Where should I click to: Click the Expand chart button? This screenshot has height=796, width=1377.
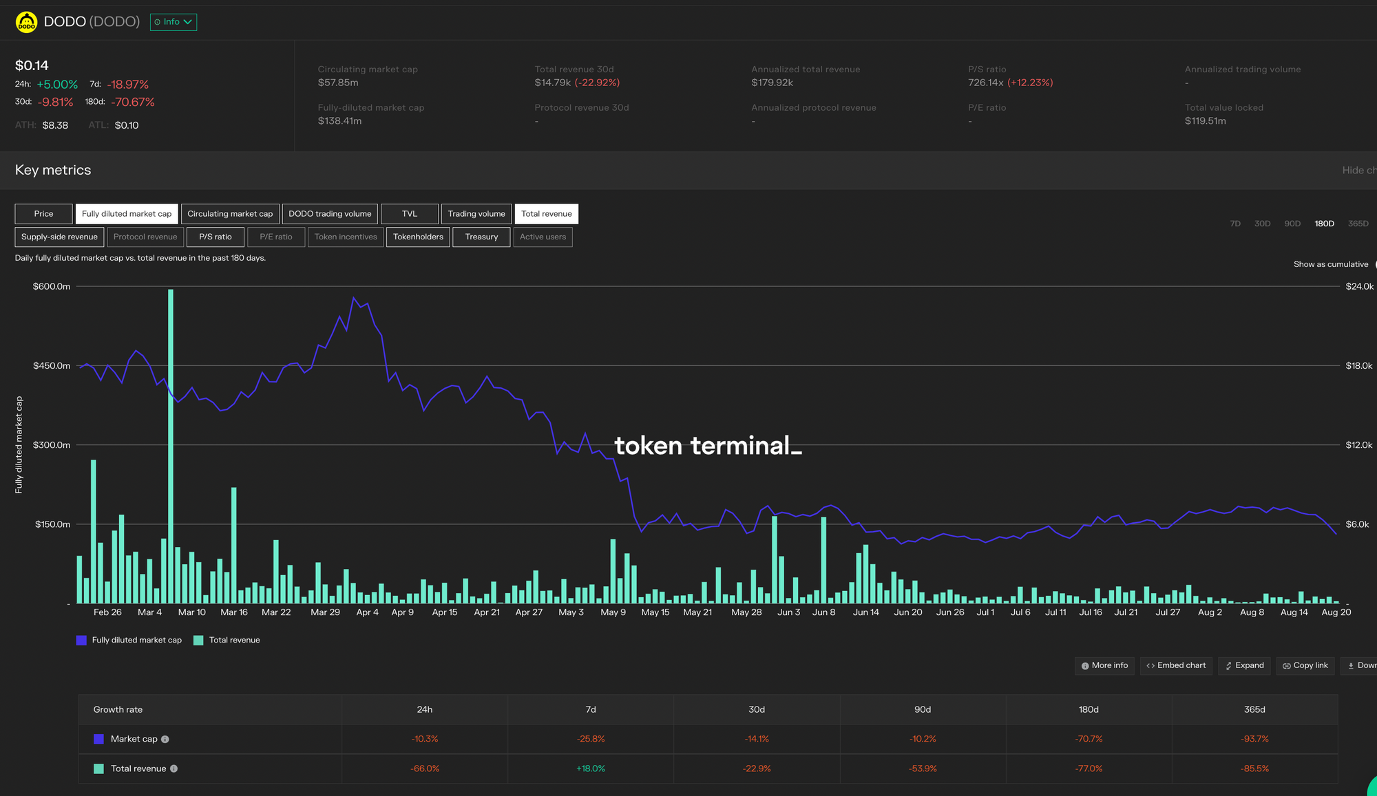click(1244, 665)
